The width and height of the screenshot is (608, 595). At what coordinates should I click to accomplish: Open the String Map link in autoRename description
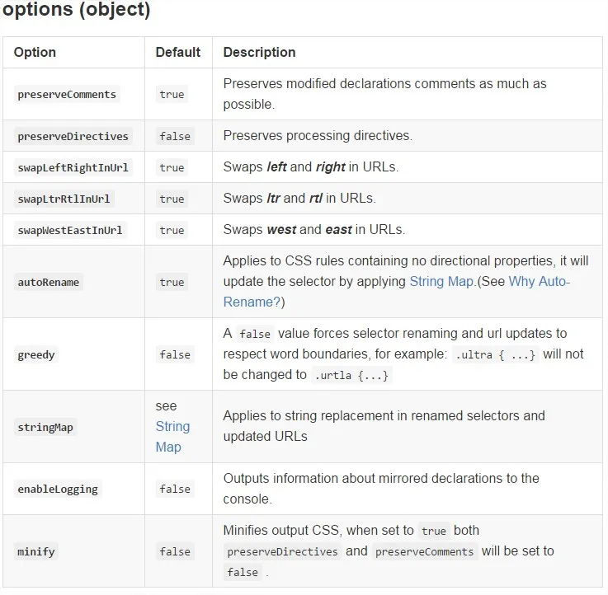(x=441, y=281)
